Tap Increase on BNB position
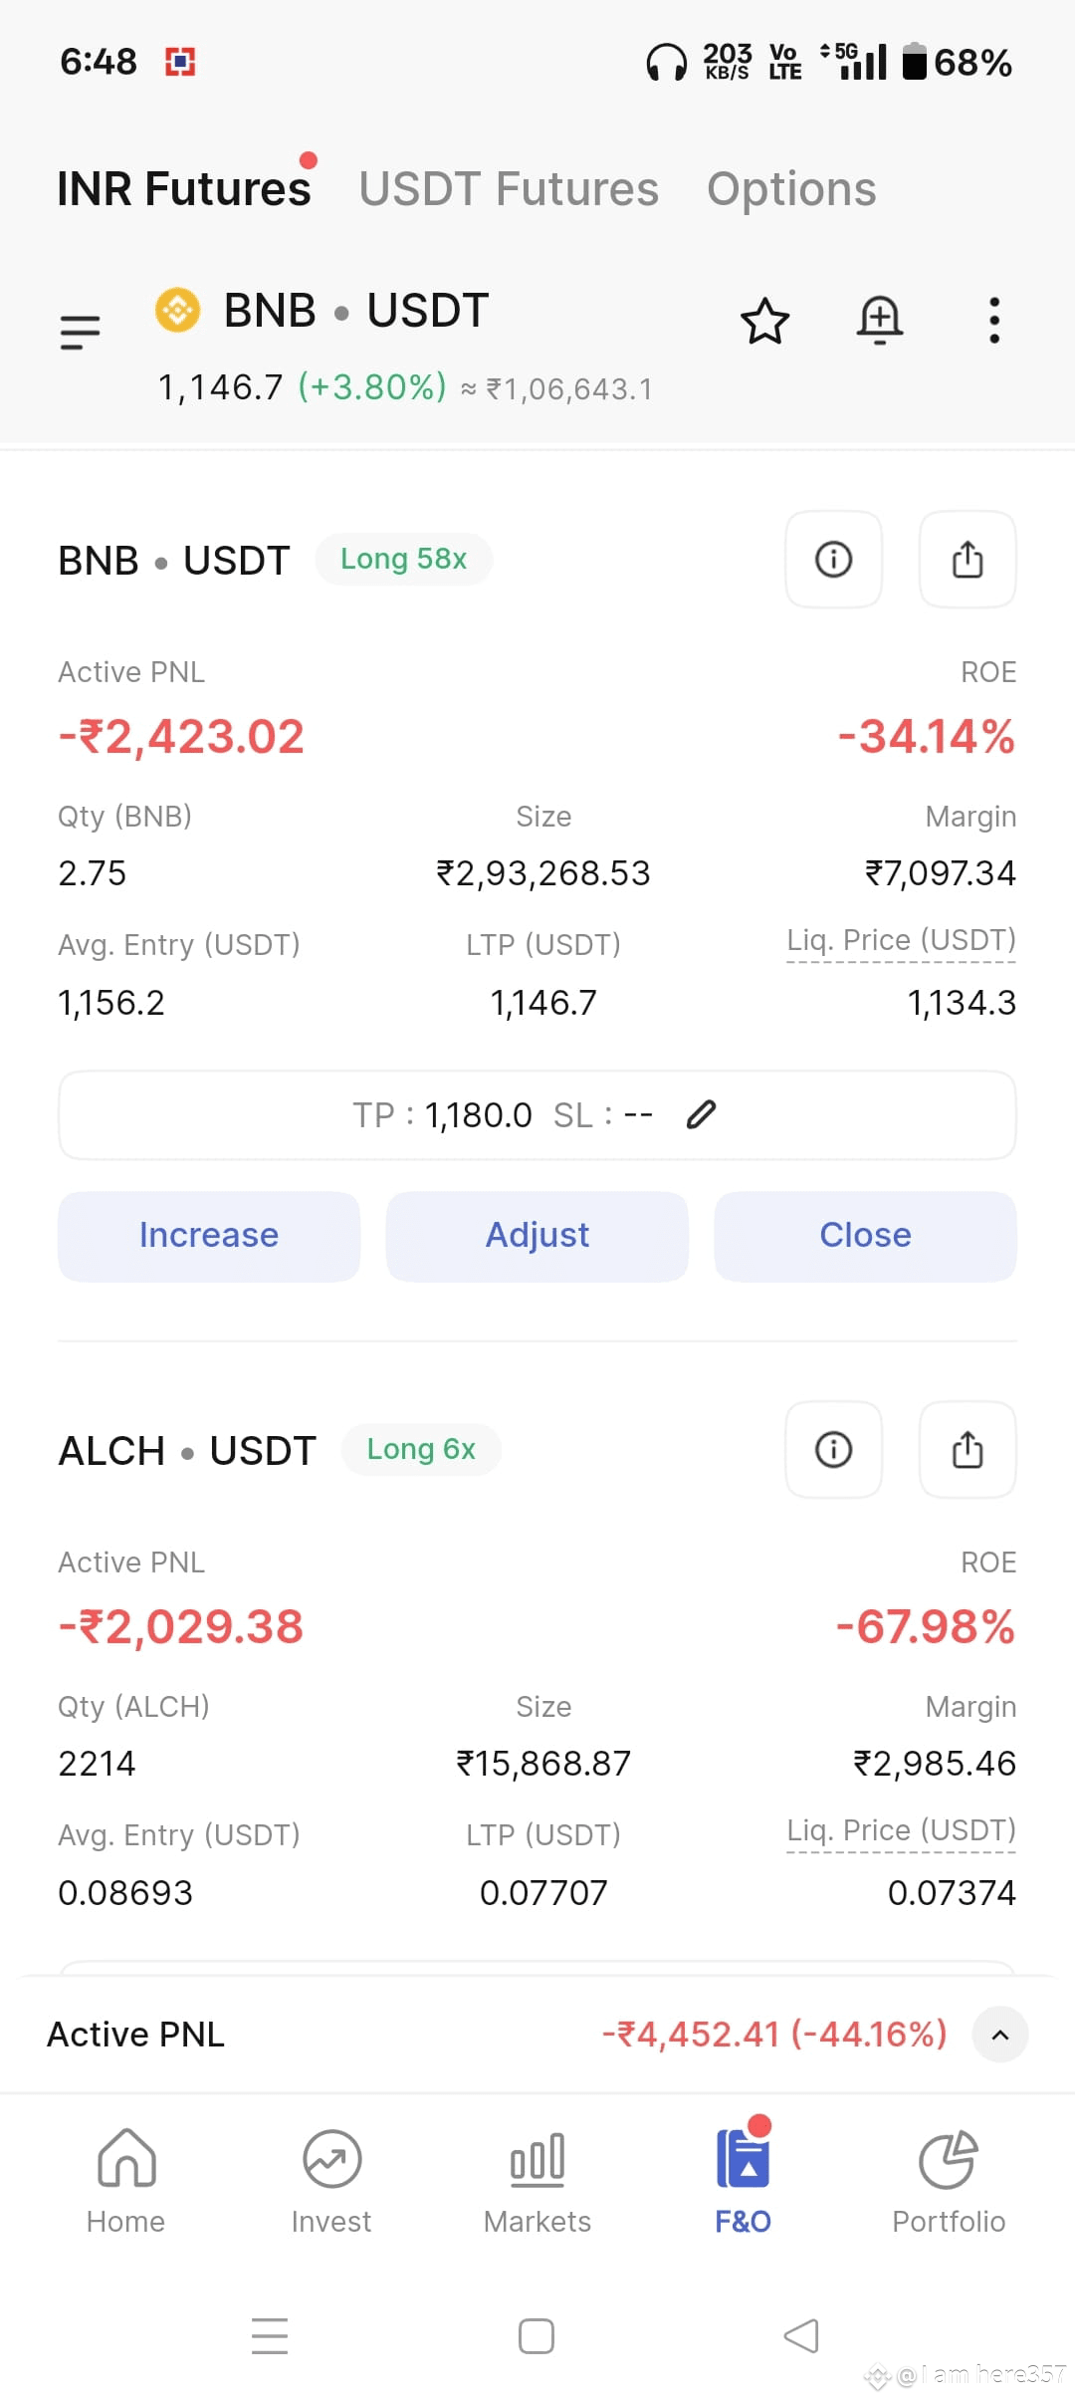 click(209, 1236)
